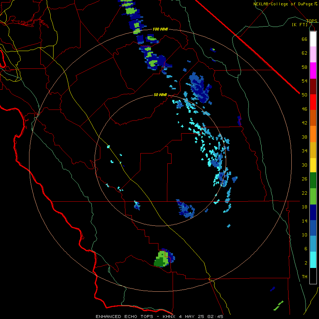The width and height of the screenshot is (319, 319).
Task: Click the light pink legend swatch
Action: [313, 54]
